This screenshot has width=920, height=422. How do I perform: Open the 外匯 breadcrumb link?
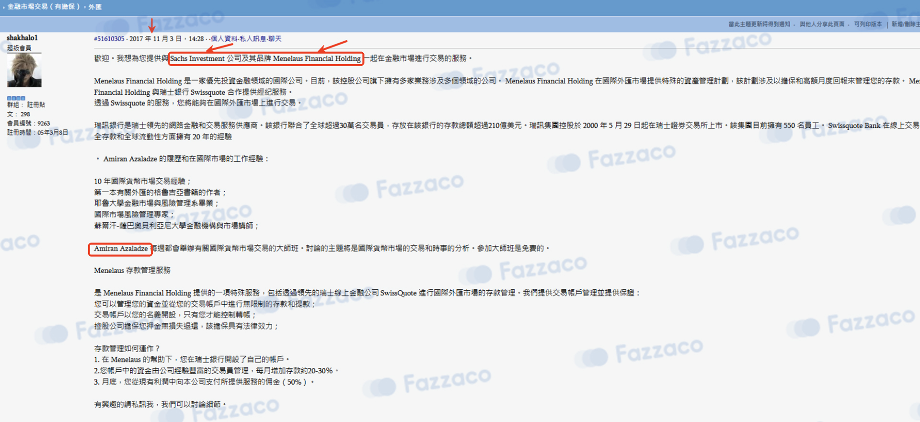95,7
